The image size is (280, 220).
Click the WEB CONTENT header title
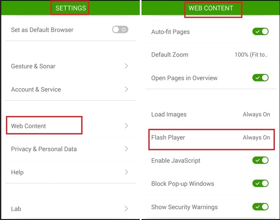pos(211,8)
